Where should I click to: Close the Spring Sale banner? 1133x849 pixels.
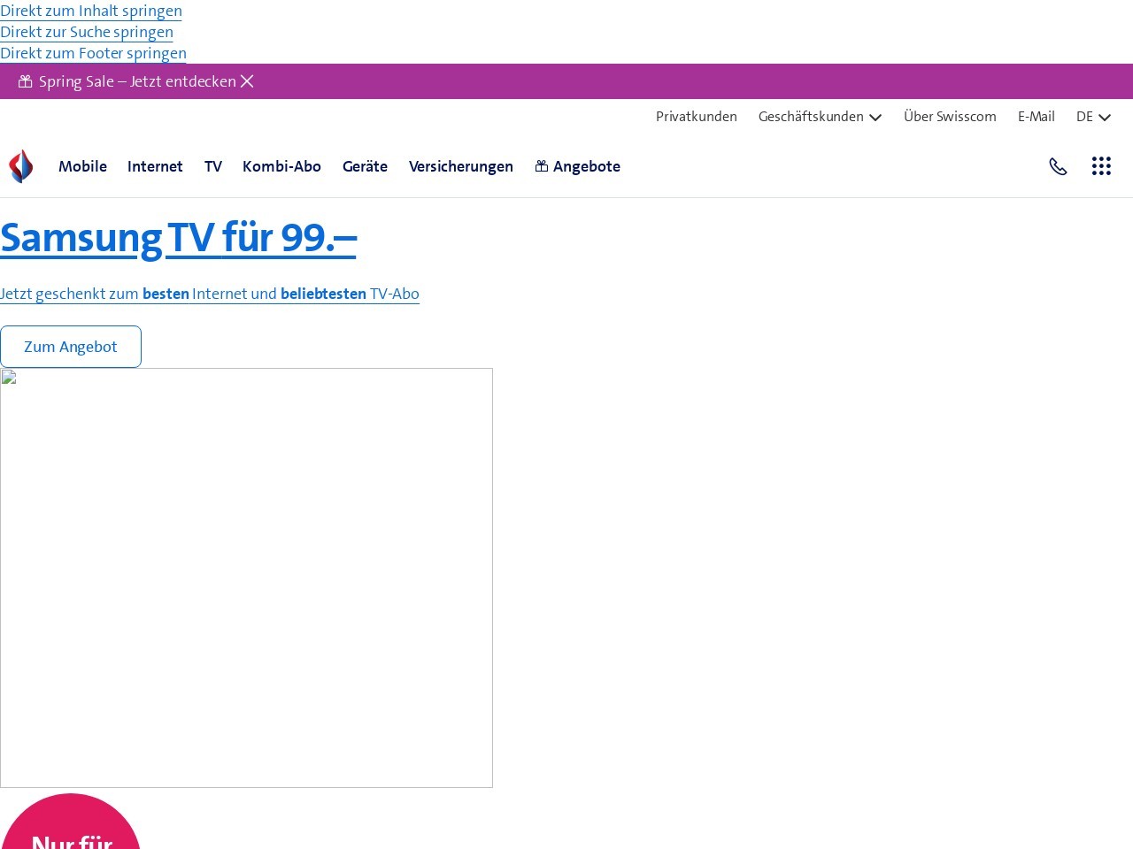(247, 81)
